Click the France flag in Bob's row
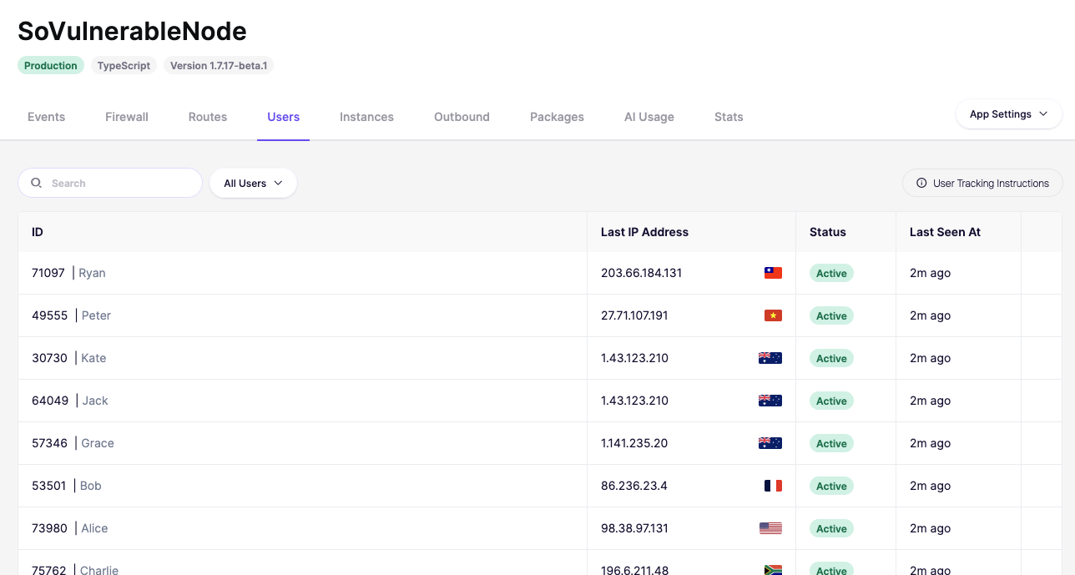The width and height of the screenshot is (1075, 575). click(773, 486)
